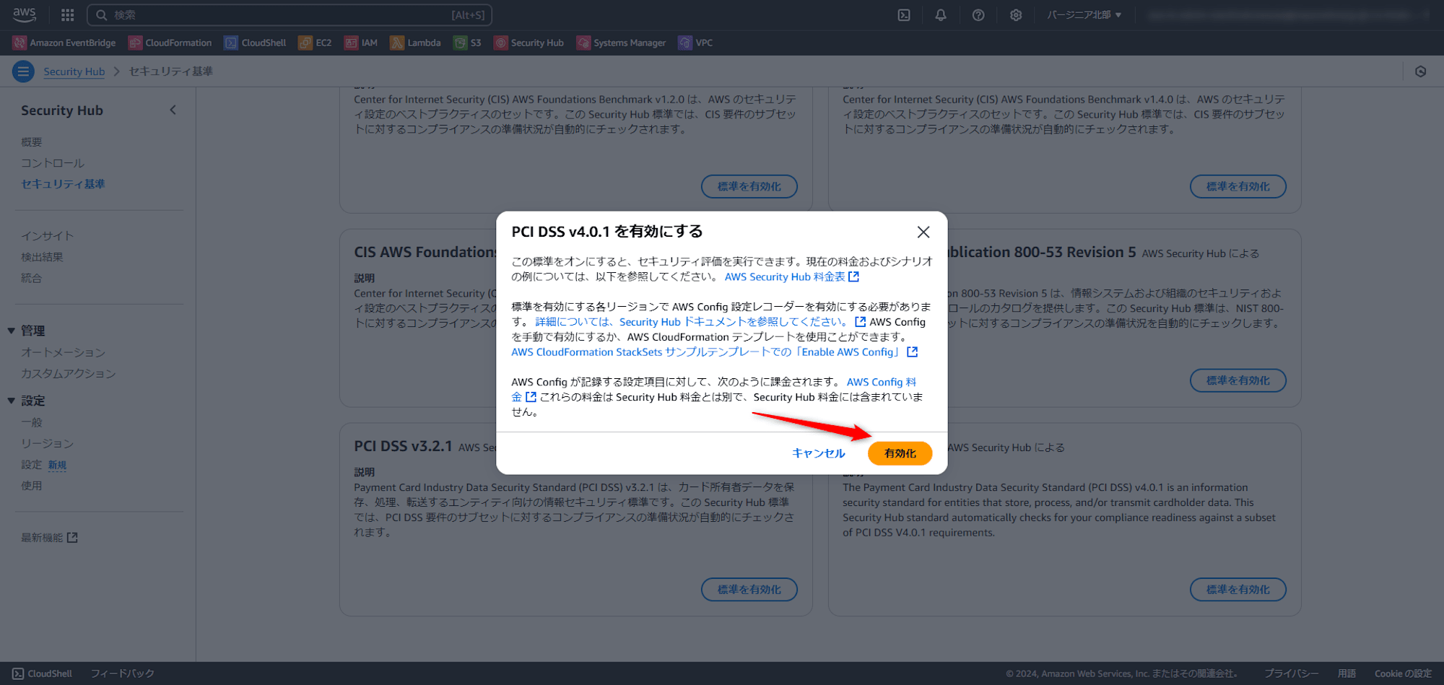Enable the NIST 800-53 Revision 5 standard
This screenshot has height=685, width=1444.
[x=1238, y=380]
